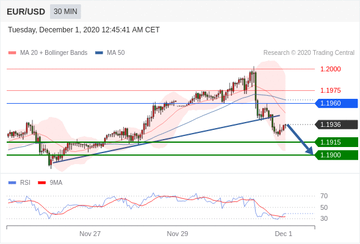Click the date line 'Tuesday, December 1, 2020 12:45:41 AM CET'
Screen dimensions: 360x244
click(x=84, y=30)
